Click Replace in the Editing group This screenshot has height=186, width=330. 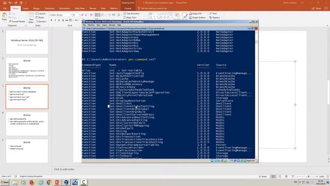coord(216,18)
